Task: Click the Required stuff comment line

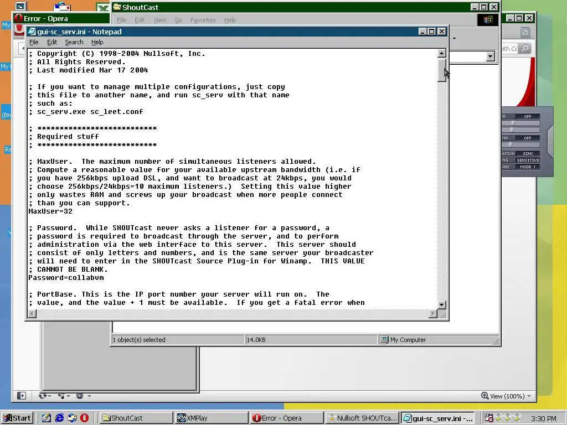Action: point(64,137)
